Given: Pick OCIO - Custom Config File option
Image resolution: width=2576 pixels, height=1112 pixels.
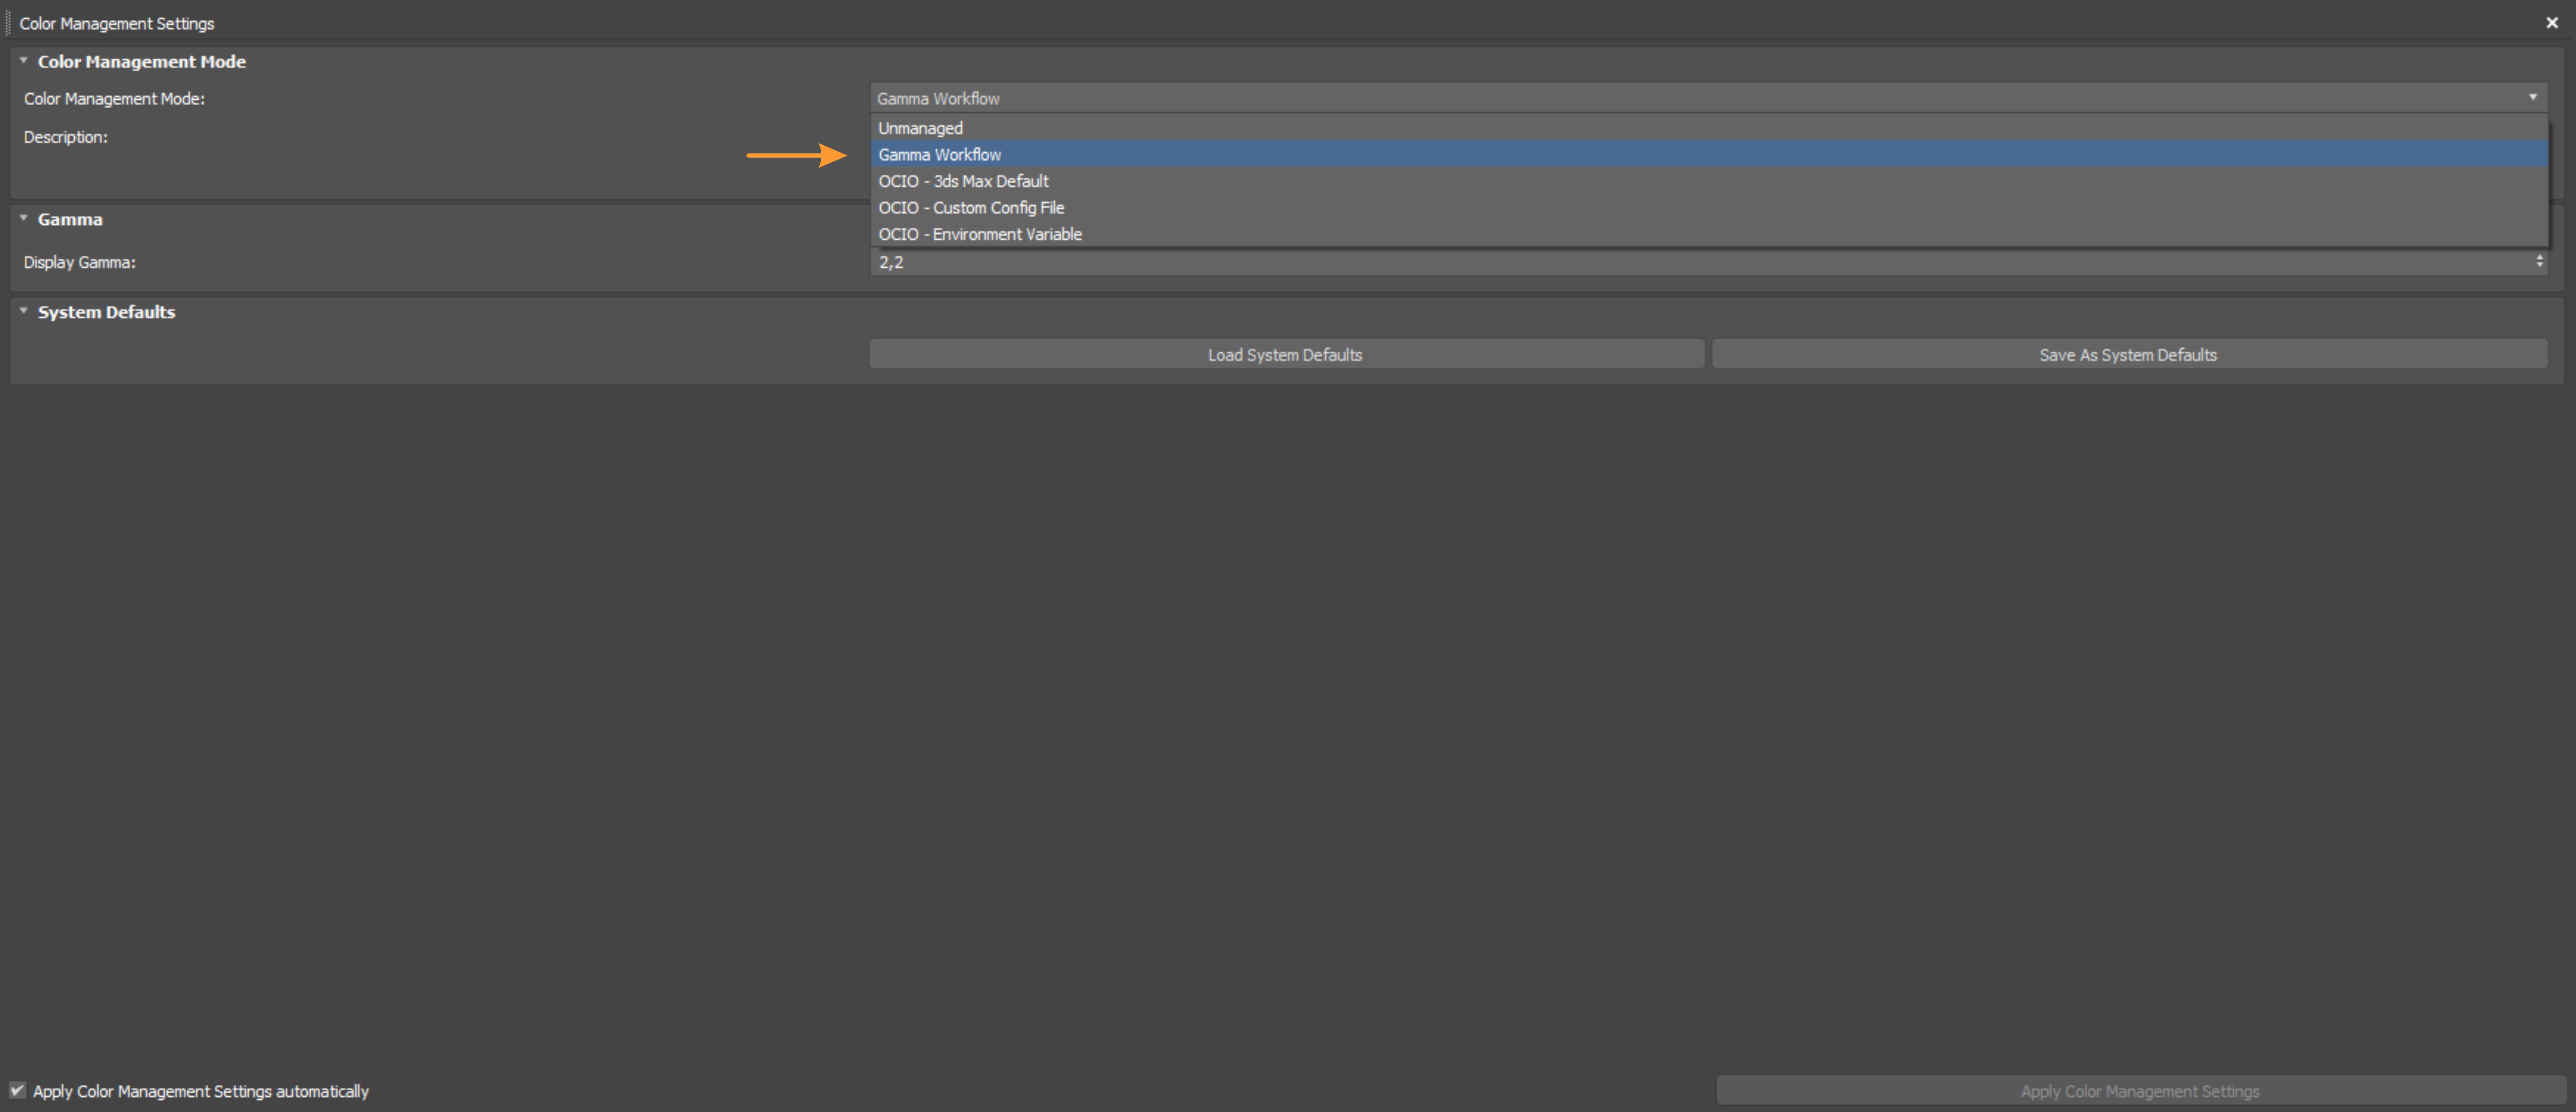Looking at the screenshot, I should click(971, 208).
